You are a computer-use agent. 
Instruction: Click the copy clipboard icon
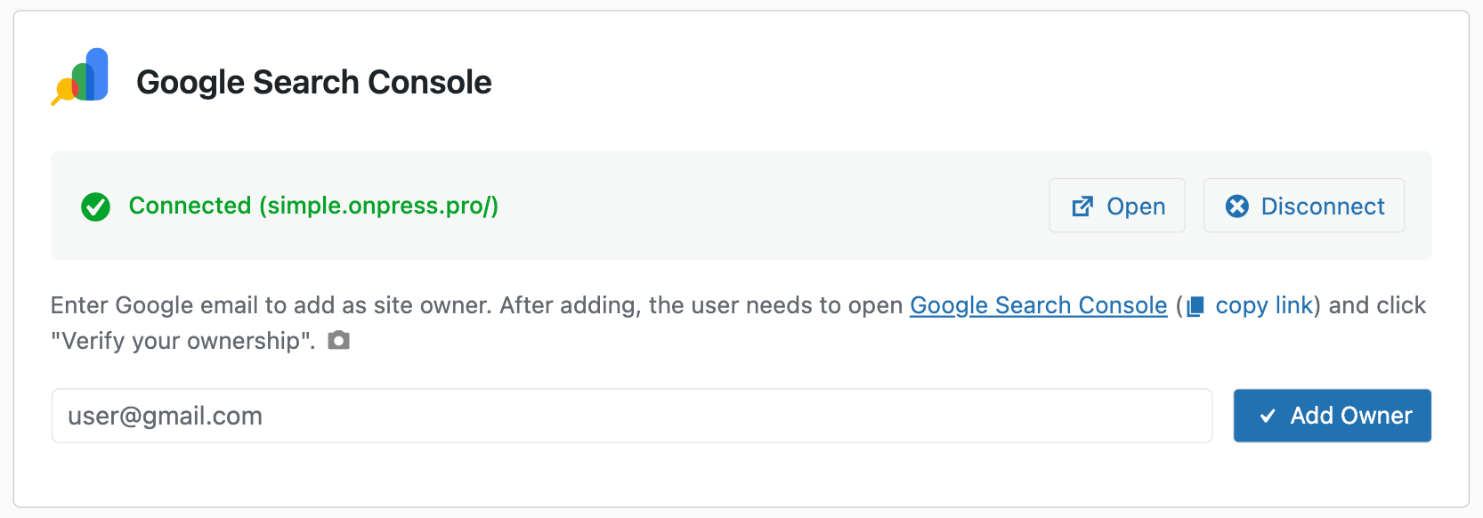(x=1195, y=306)
